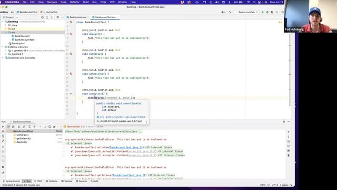Click next failed test down arrow in Run toolbar
The height and width of the screenshot is (190, 337).
[45, 127]
